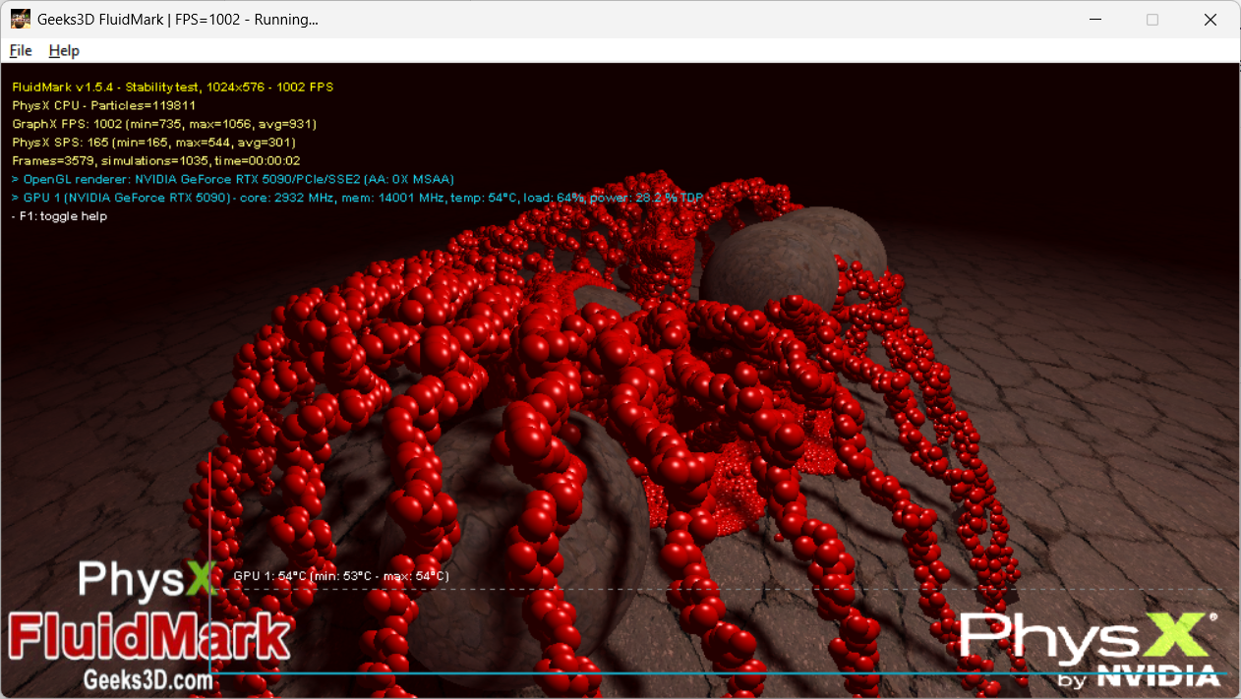
Task: Click the 'OpenGL renderer: NVIDIA GeForce RTX 5090' line
Action: 233,179
